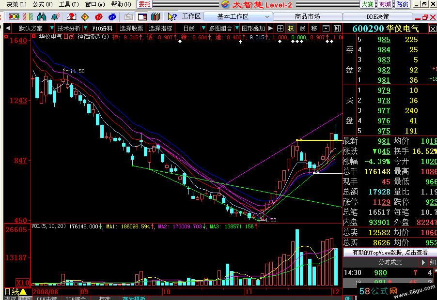Screen dimensions: 437x300
Task: Open the new TopView data notification
Action: click(390, 253)
